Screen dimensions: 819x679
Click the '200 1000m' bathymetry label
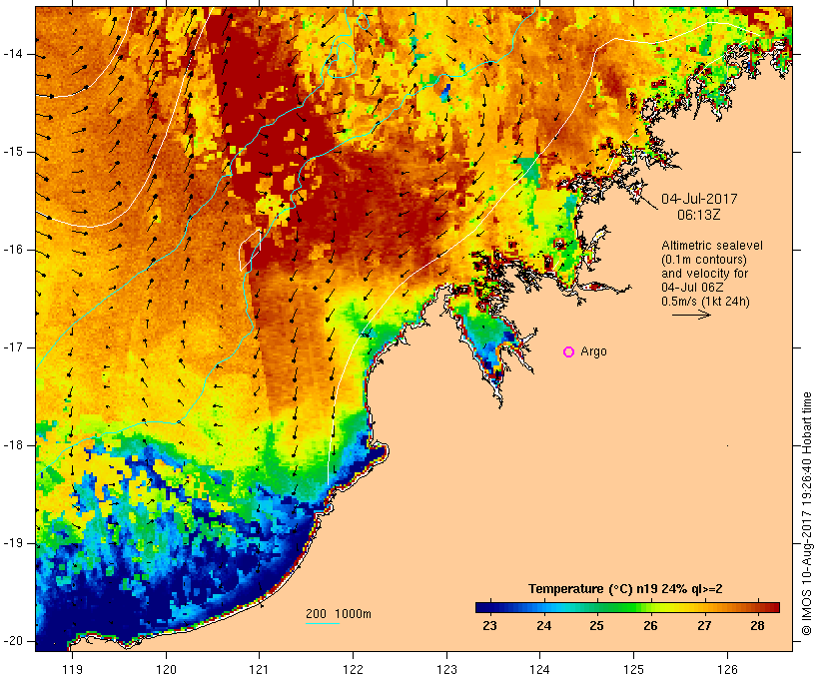(339, 614)
